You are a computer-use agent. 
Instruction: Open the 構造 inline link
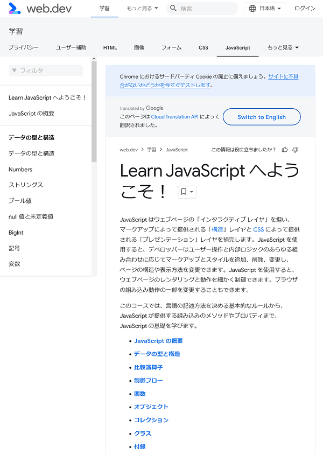click(217, 229)
